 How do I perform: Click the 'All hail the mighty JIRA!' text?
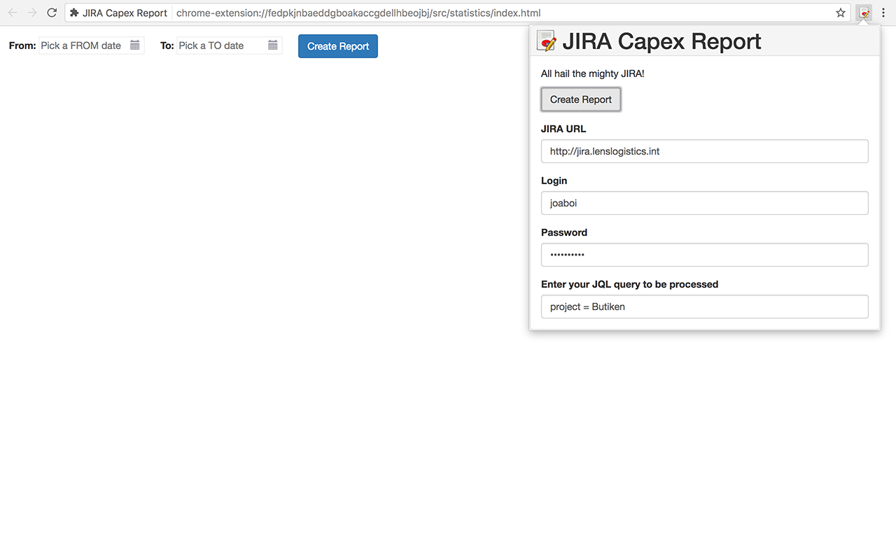tap(592, 73)
